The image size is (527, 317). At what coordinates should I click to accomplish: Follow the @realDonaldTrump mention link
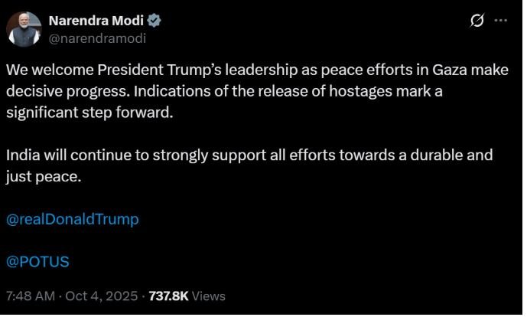(72, 220)
